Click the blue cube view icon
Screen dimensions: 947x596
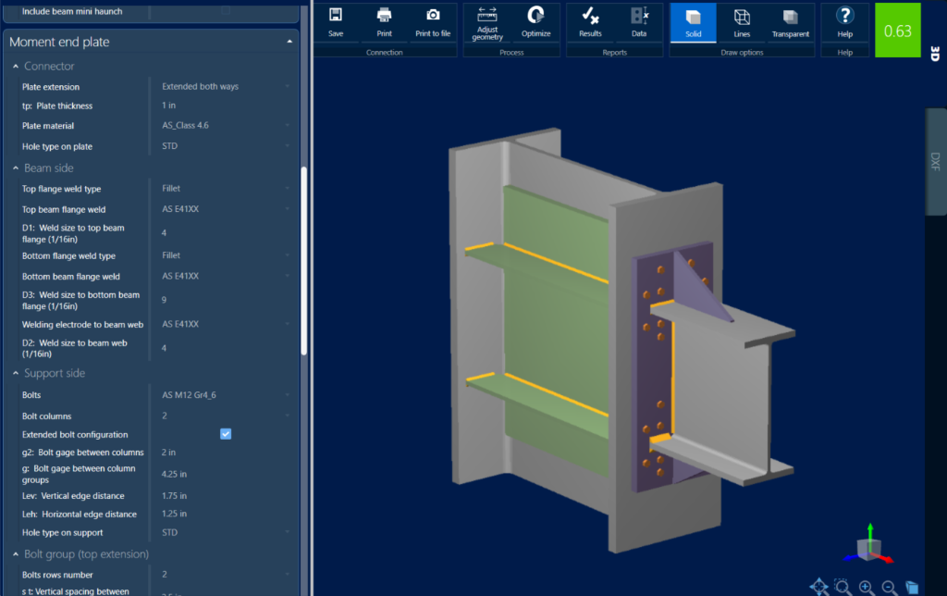[x=911, y=587]
